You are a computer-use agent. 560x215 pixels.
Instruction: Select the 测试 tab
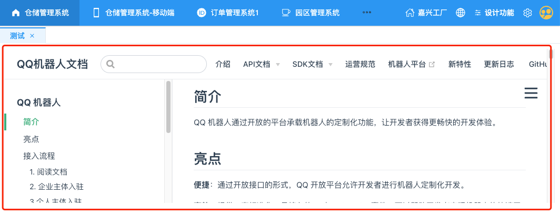click(17, 36)
